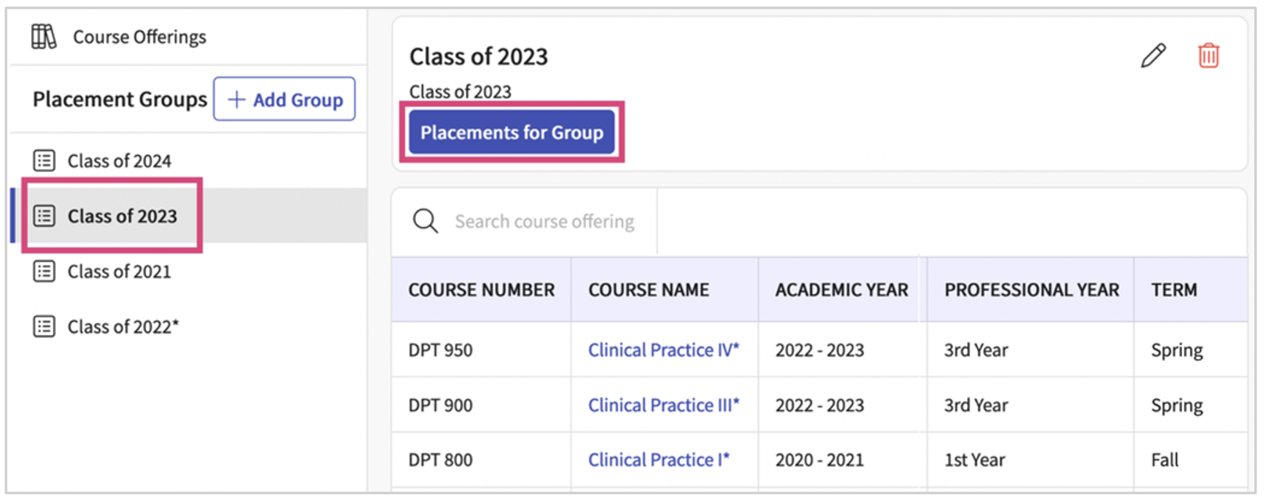The image size is (1264, 499).
Task: Select Class of 2024 placement group
Action: pyautogui.click(x=119, y=161)
